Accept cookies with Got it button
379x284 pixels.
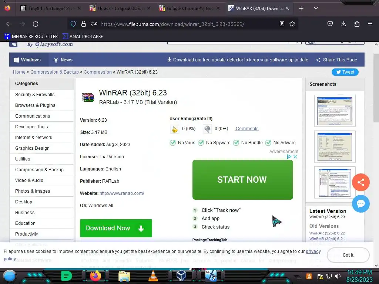(348, 255)
